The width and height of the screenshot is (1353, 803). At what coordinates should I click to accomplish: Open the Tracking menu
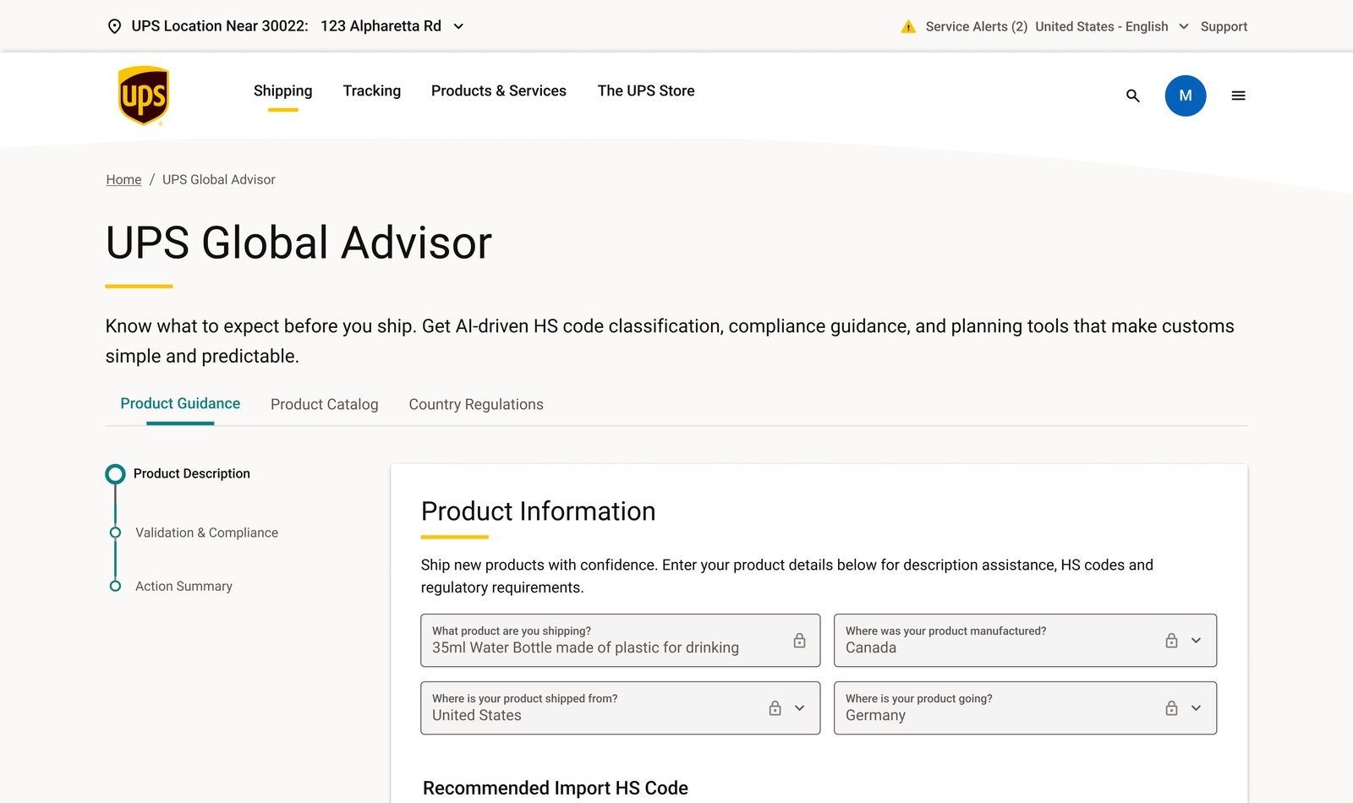[x=372, y=90]
